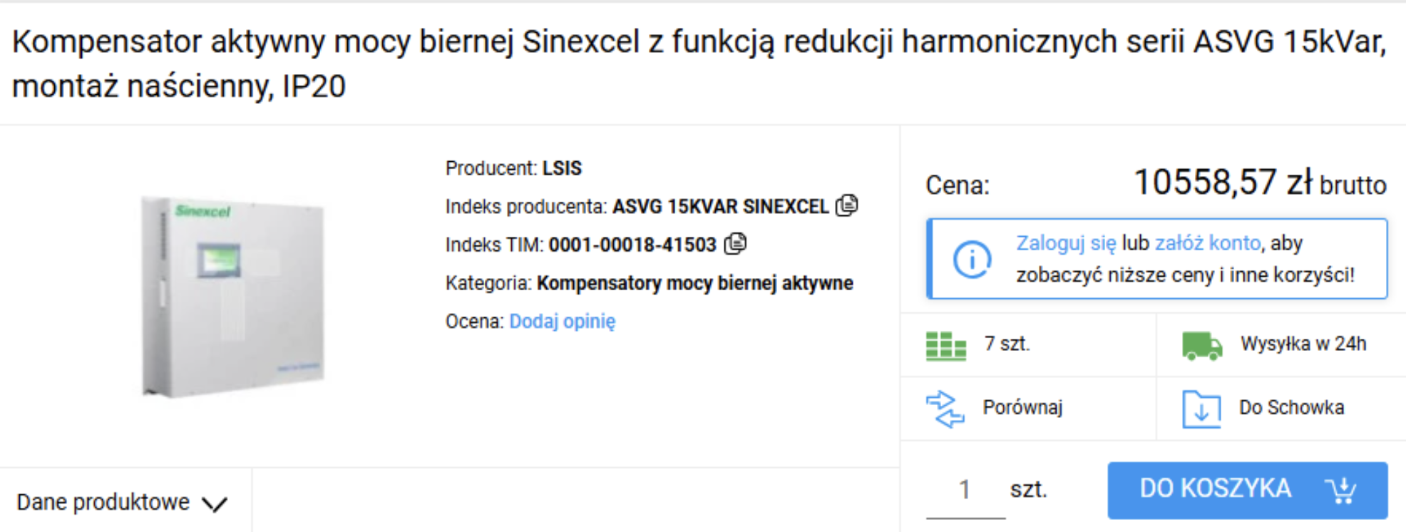Viewport: 1406px width, 532px height.
Task: Click the 10558,57 zł price
Action: click(1222, 183)
